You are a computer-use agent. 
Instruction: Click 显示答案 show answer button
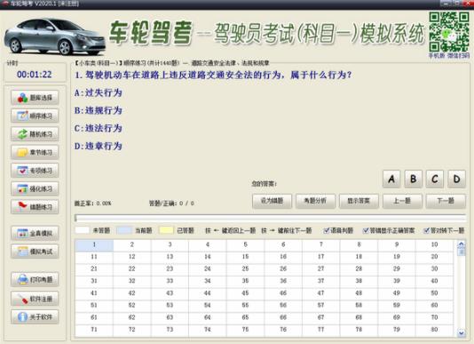pyautogui.click(x=359, y=201)
